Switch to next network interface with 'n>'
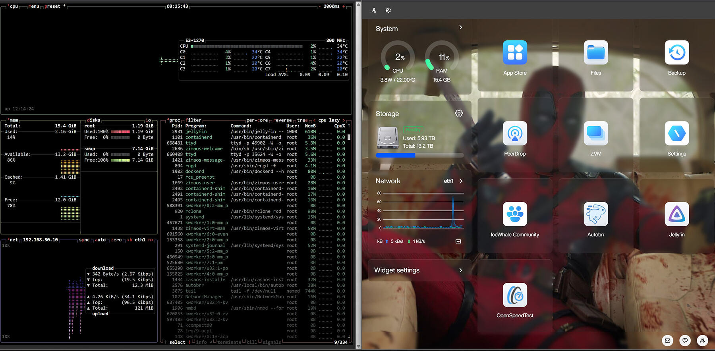 pos(151,240)
